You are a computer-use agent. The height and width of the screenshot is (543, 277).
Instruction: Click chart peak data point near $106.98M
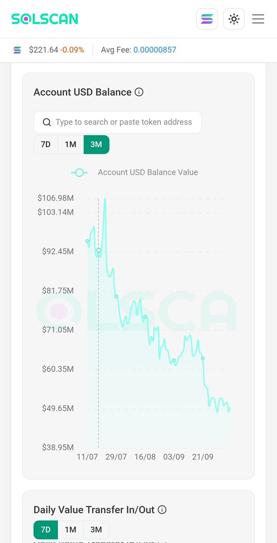105,199
